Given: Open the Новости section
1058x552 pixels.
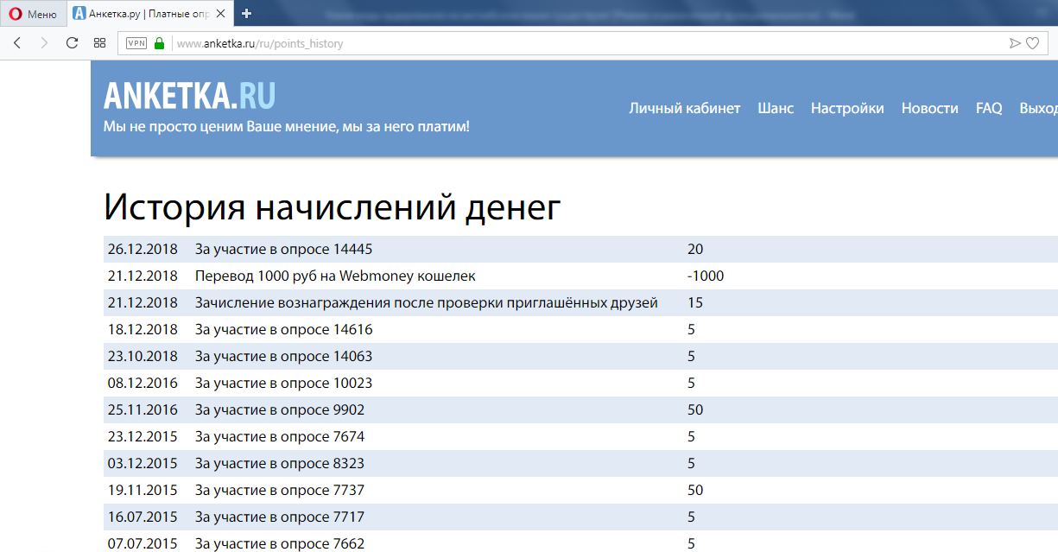Looking at the screenshot, I should (x=929, y=108).
